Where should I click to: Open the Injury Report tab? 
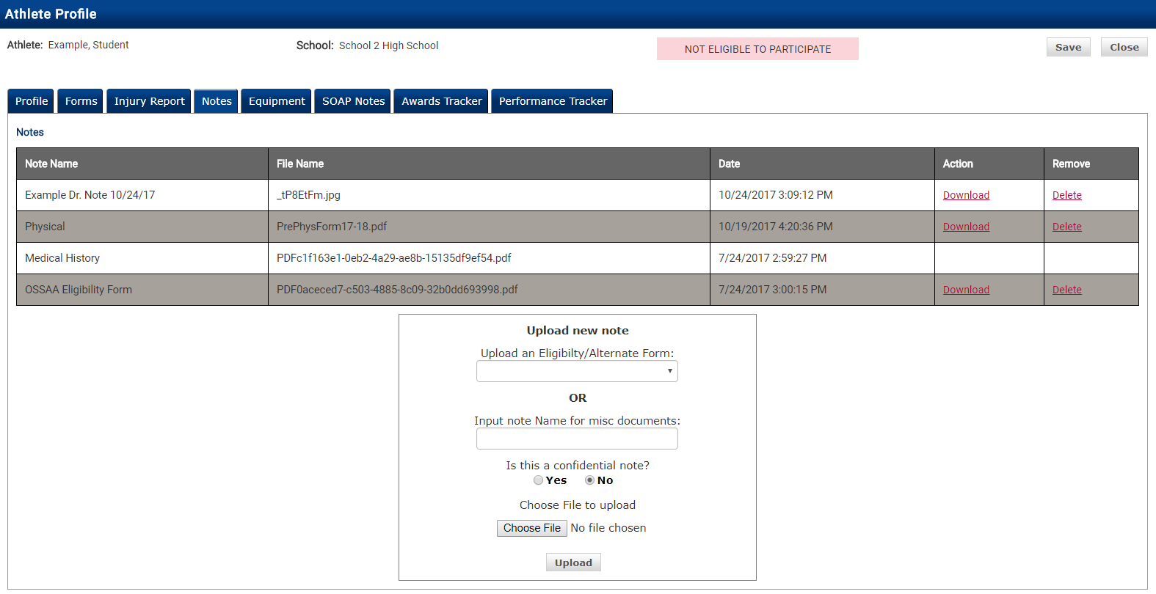[x=149, y=101]
